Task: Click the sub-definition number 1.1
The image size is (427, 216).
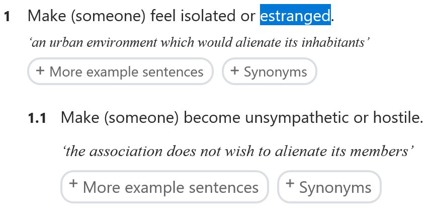Action: pyautogui.click(x=37, y=119)
